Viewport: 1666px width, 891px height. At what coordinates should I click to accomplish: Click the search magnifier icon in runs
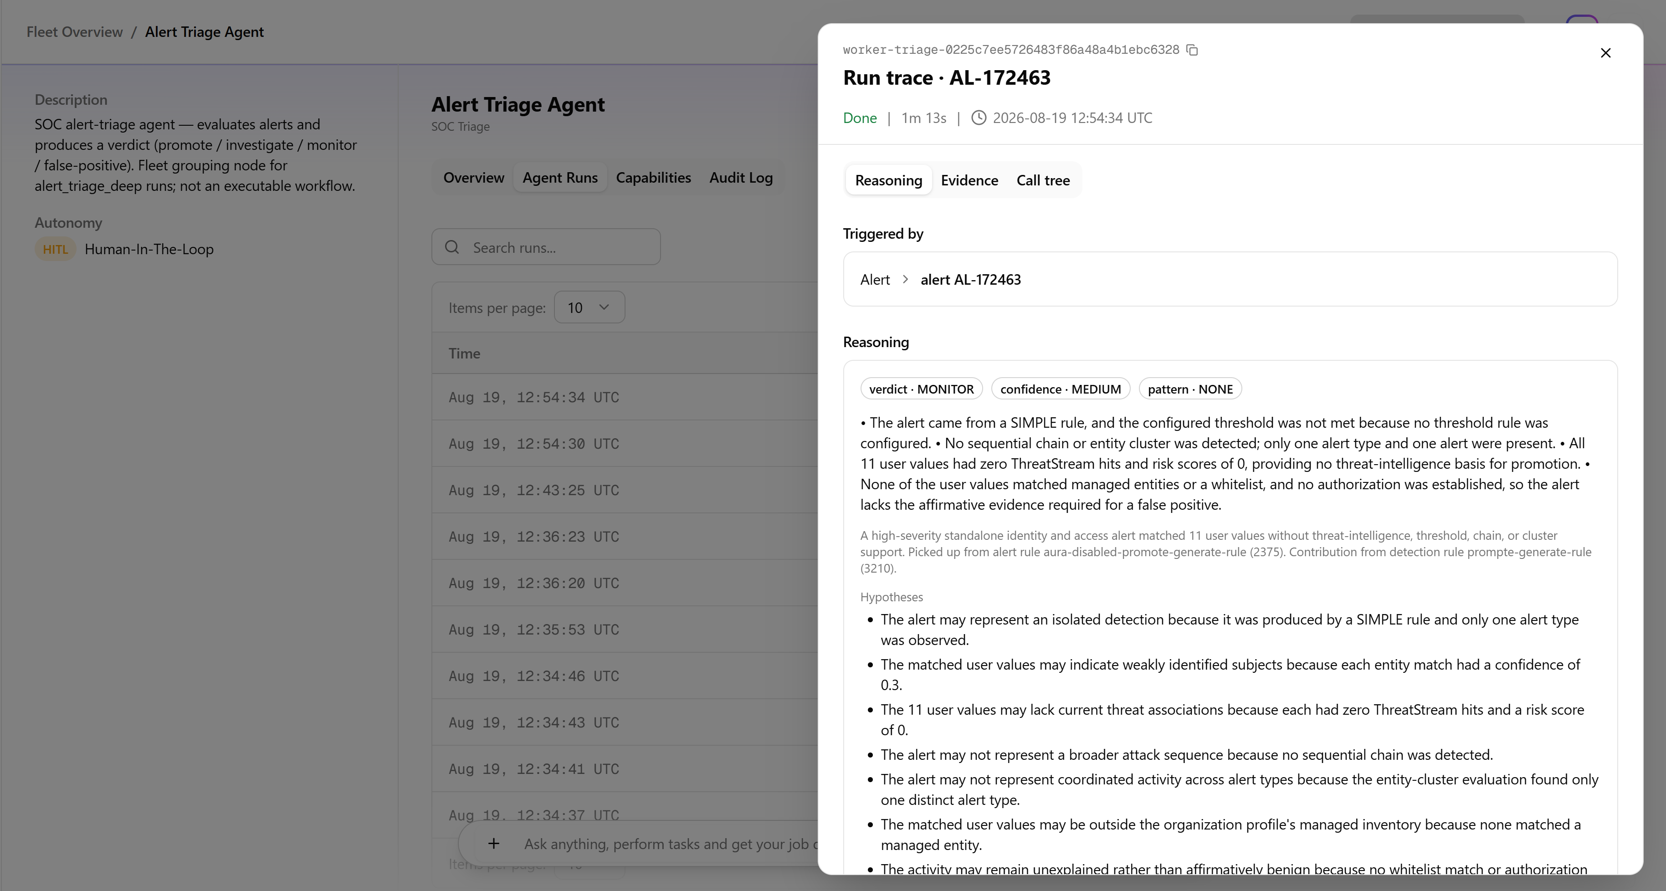(452, 247)
